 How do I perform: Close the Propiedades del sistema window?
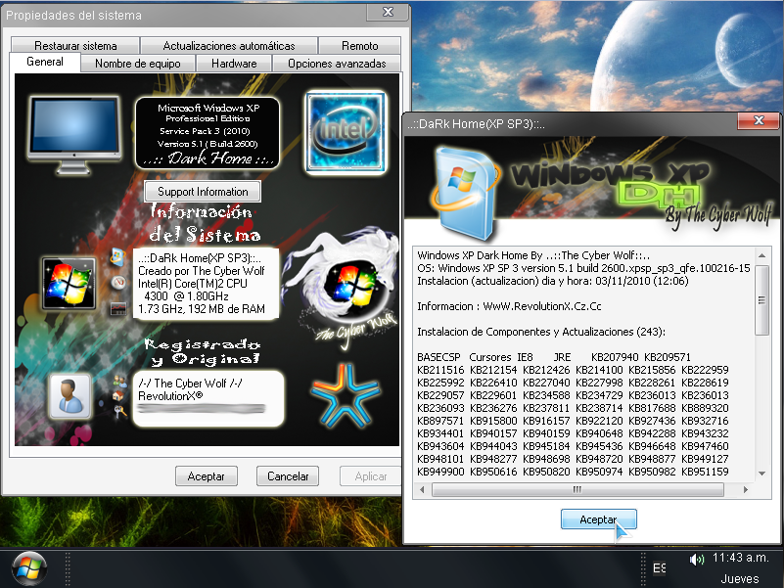(388, 12)
